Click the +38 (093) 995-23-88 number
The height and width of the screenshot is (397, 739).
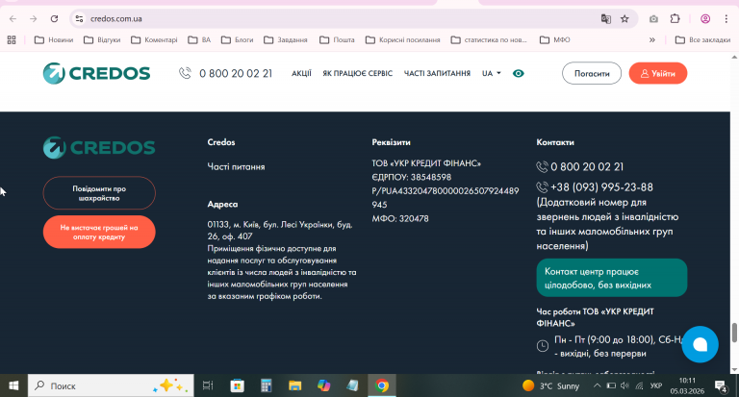pos(601,186)
